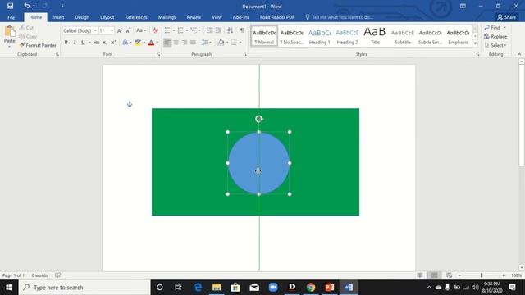525x295 pixels.
Task: Open the Select dropdown in Editing
Action: click(495, 45)
